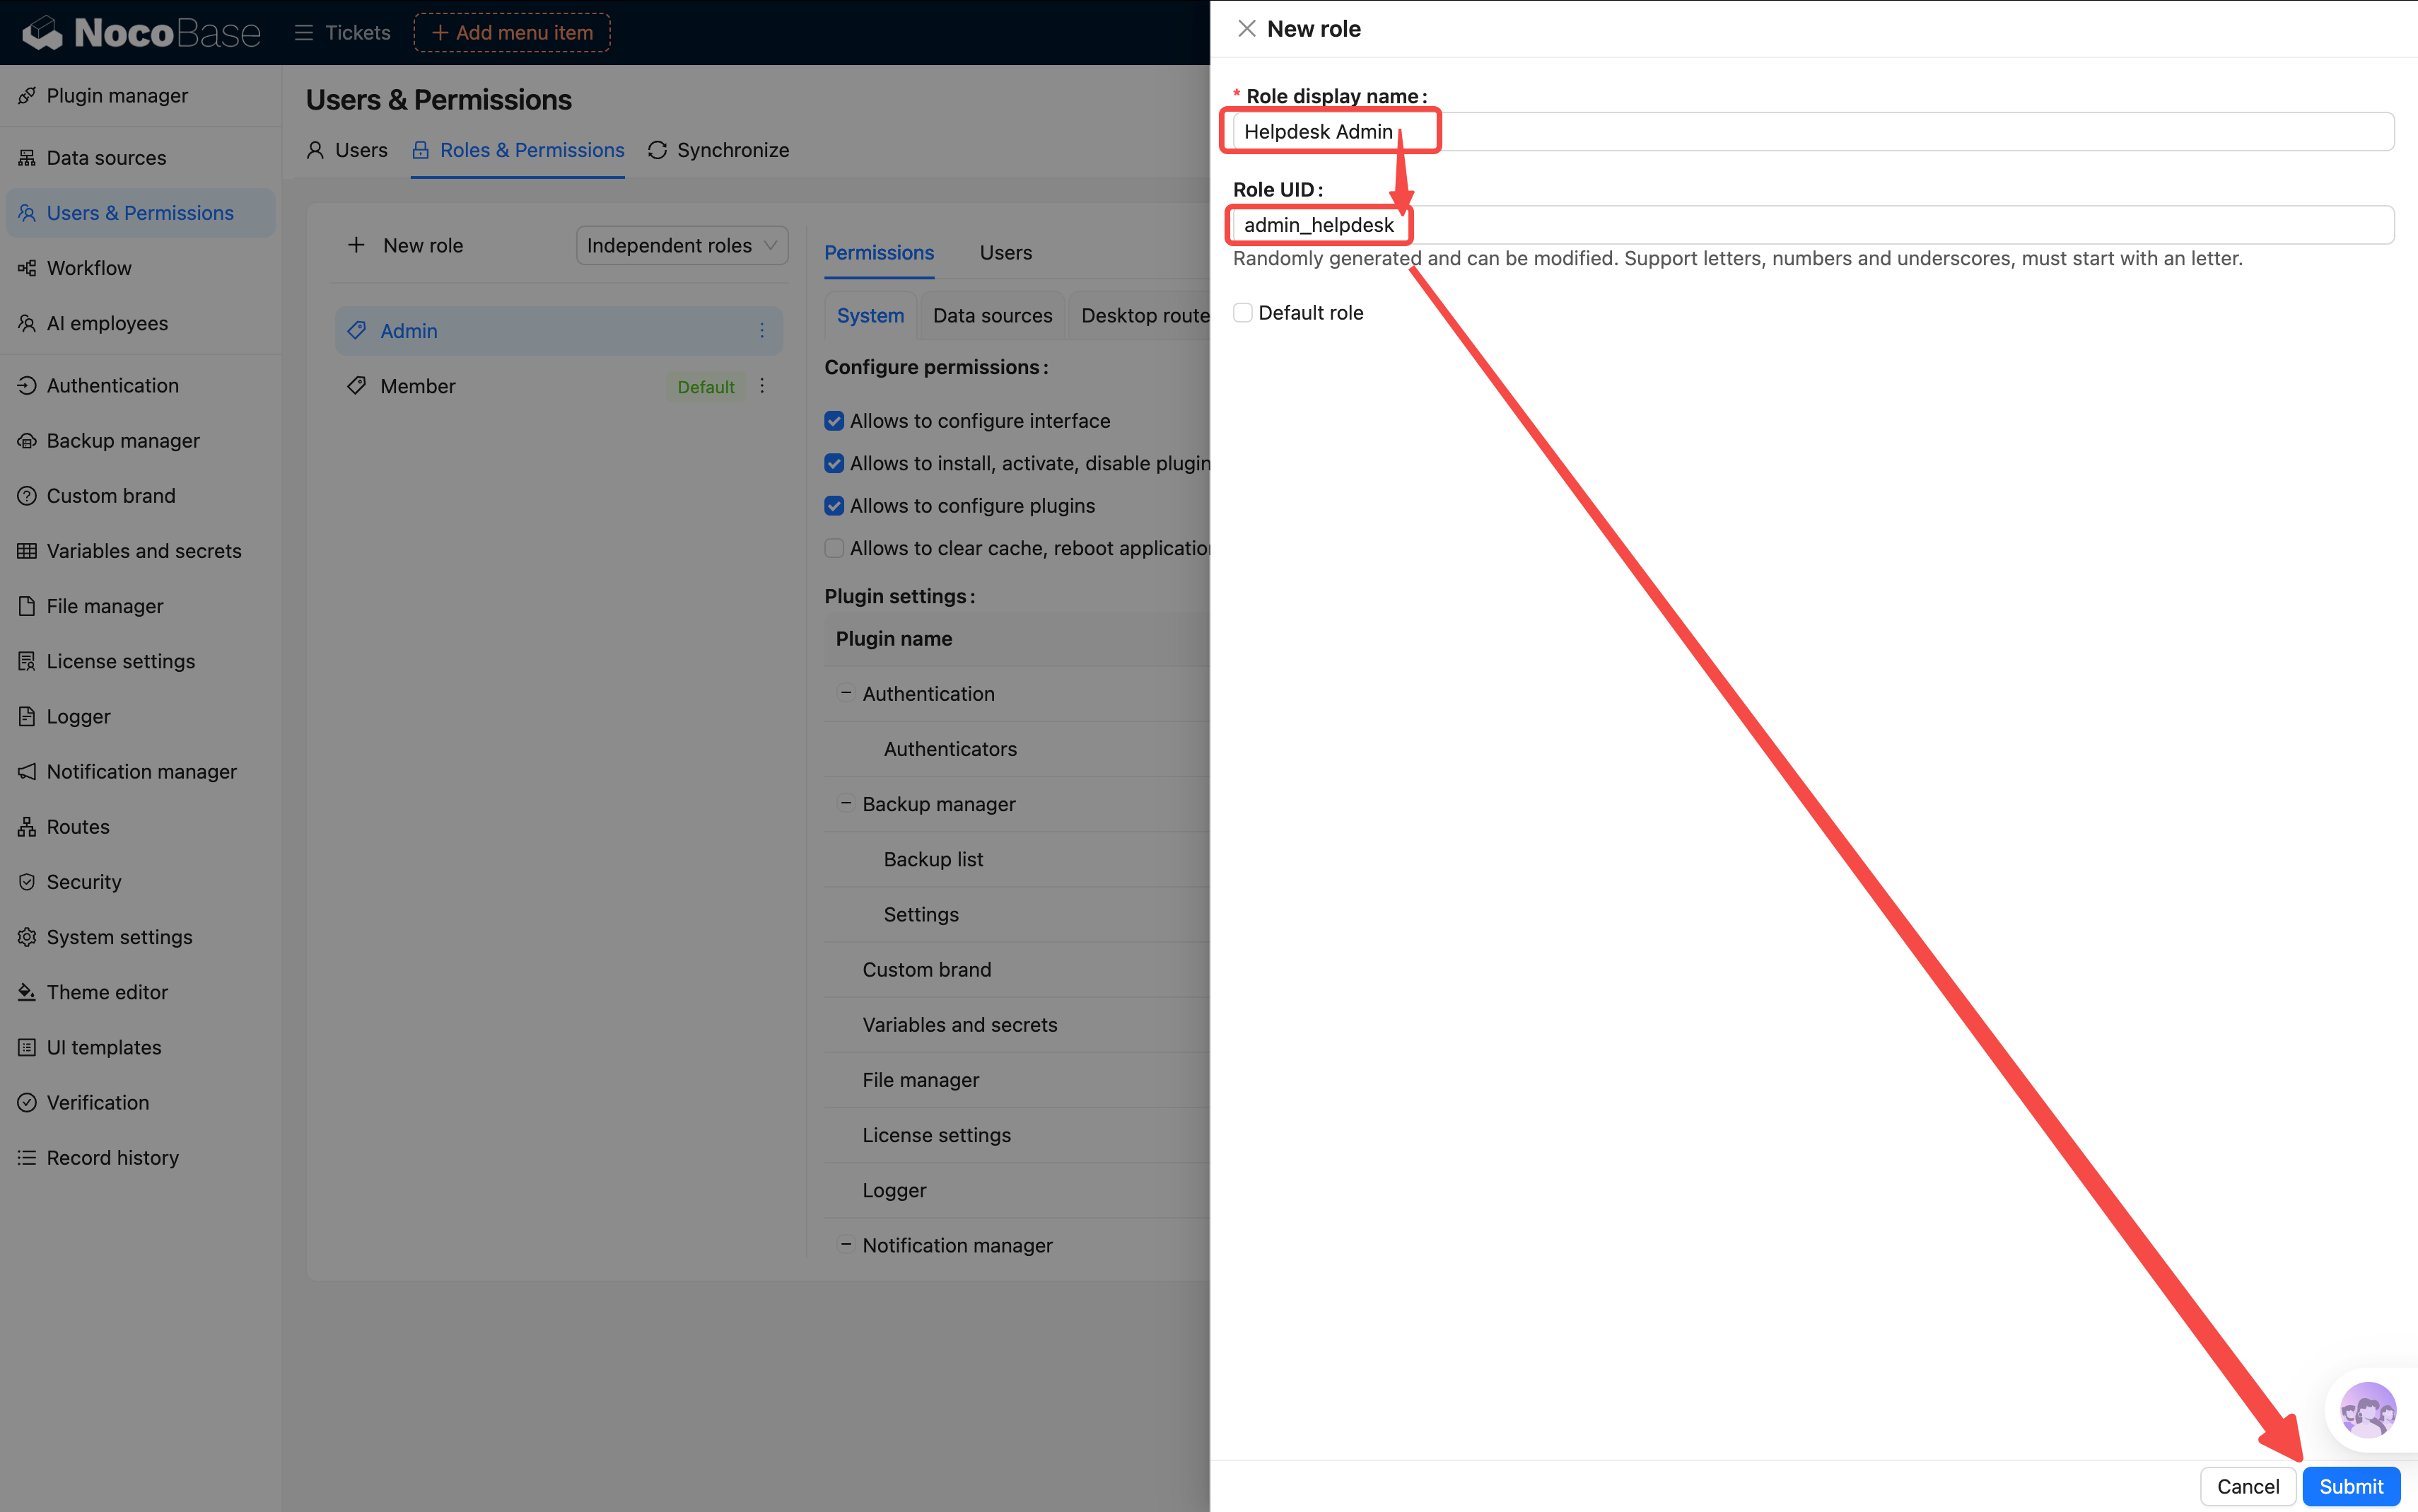2418x1512 pixels.
Task: Enable Allows to clear cache checkbox
Action: [834, 548]
